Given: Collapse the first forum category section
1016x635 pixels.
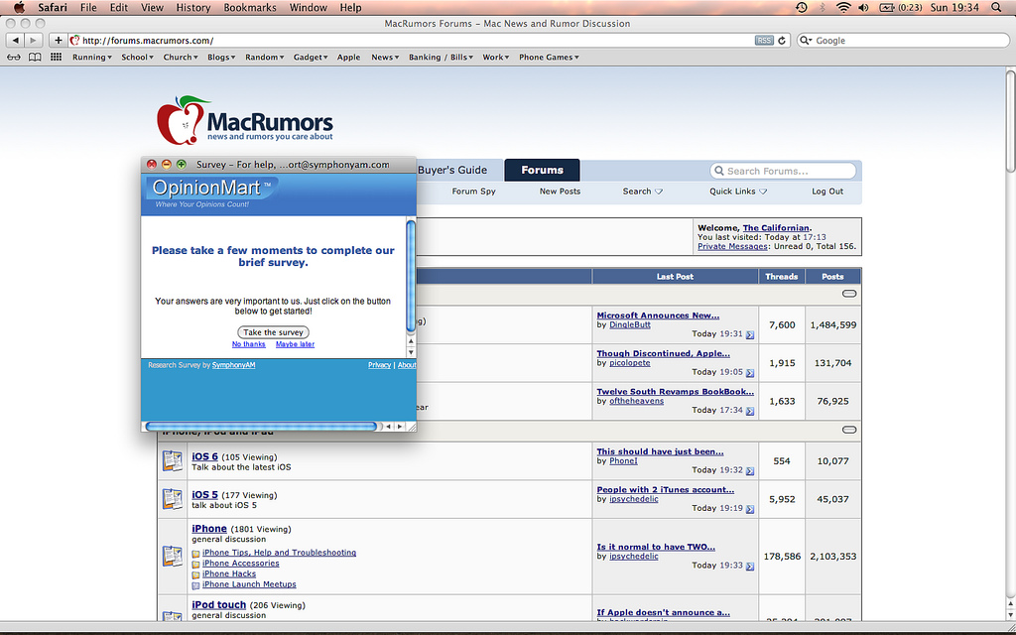Looking at the screenshot, I should (x=849, y=294).
